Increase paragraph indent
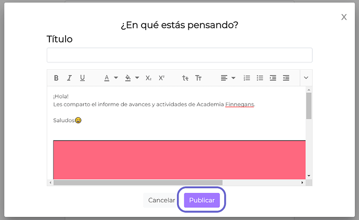Screen dimensions: 359x220 click(x=273, y=78)
